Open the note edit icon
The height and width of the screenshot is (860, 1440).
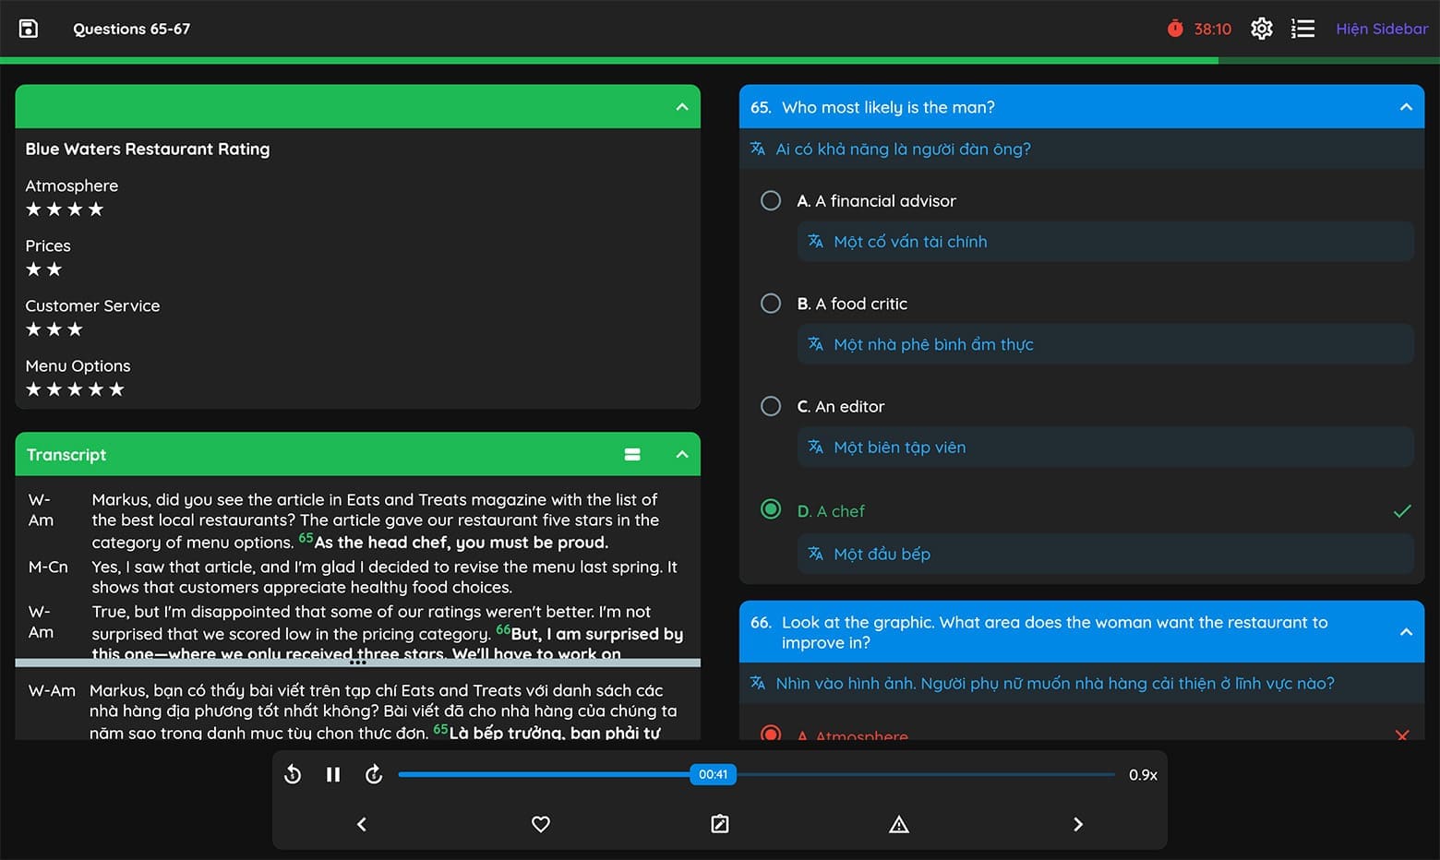coord(720,824)
